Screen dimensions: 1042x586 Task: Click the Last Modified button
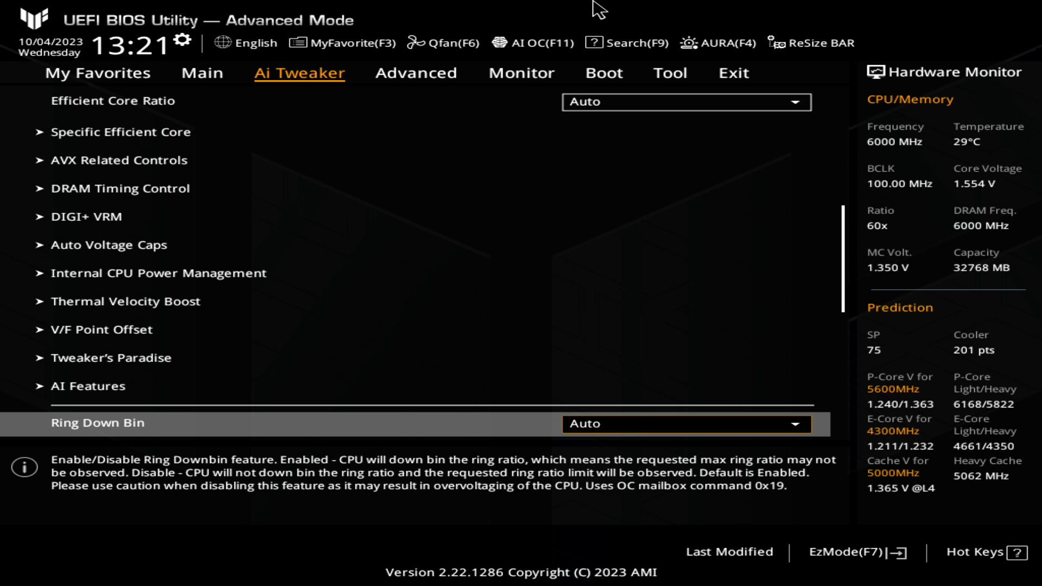point(729,552)
